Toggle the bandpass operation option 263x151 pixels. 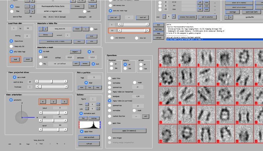[109, 97]
